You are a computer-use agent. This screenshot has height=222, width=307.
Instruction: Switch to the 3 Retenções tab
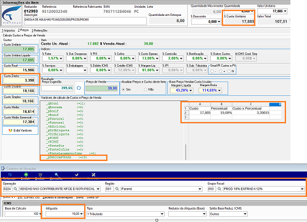coord(39,30)
